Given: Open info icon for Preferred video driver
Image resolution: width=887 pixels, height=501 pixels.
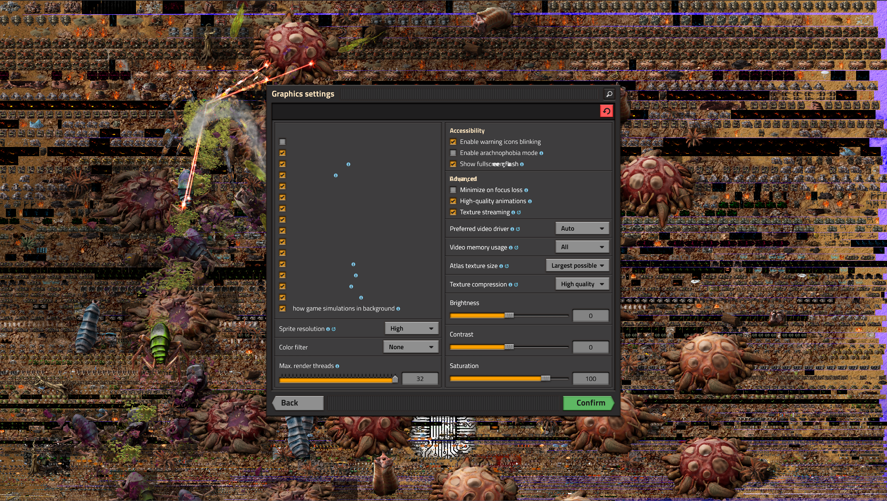Looking at the screenshot, I should [512, 229].
